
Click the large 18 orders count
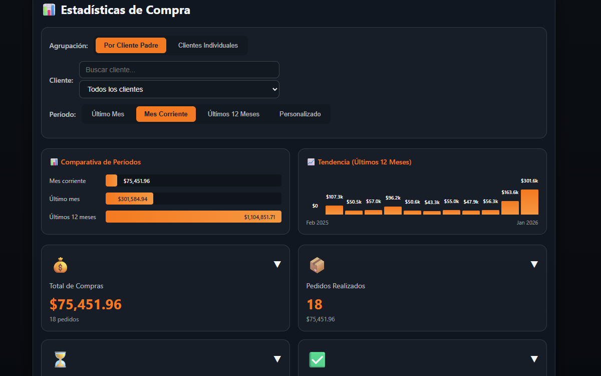click(314, 304)
